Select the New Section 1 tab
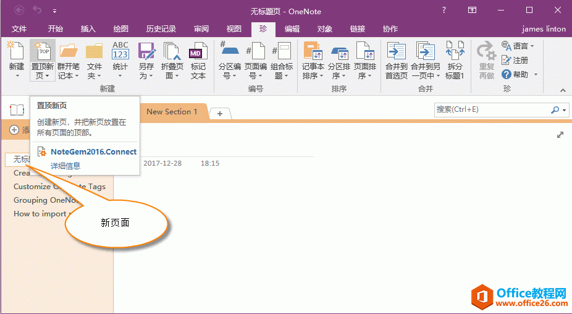572x314 pixels. coord(172,111)
